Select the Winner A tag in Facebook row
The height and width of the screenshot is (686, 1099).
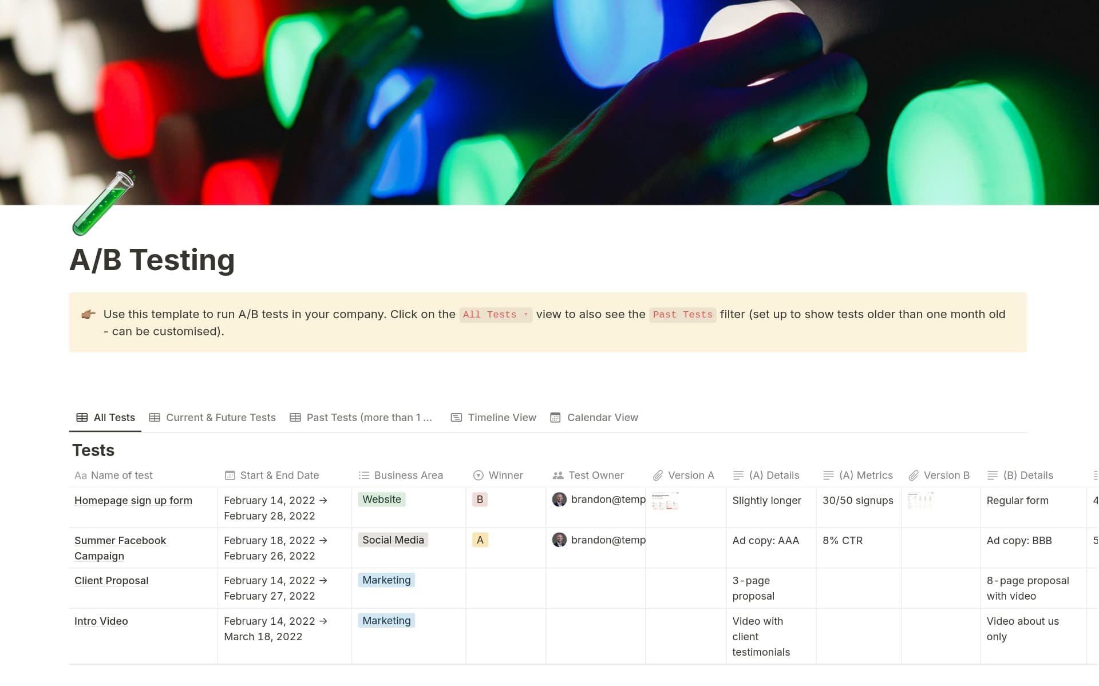click(x=480, y=540)
